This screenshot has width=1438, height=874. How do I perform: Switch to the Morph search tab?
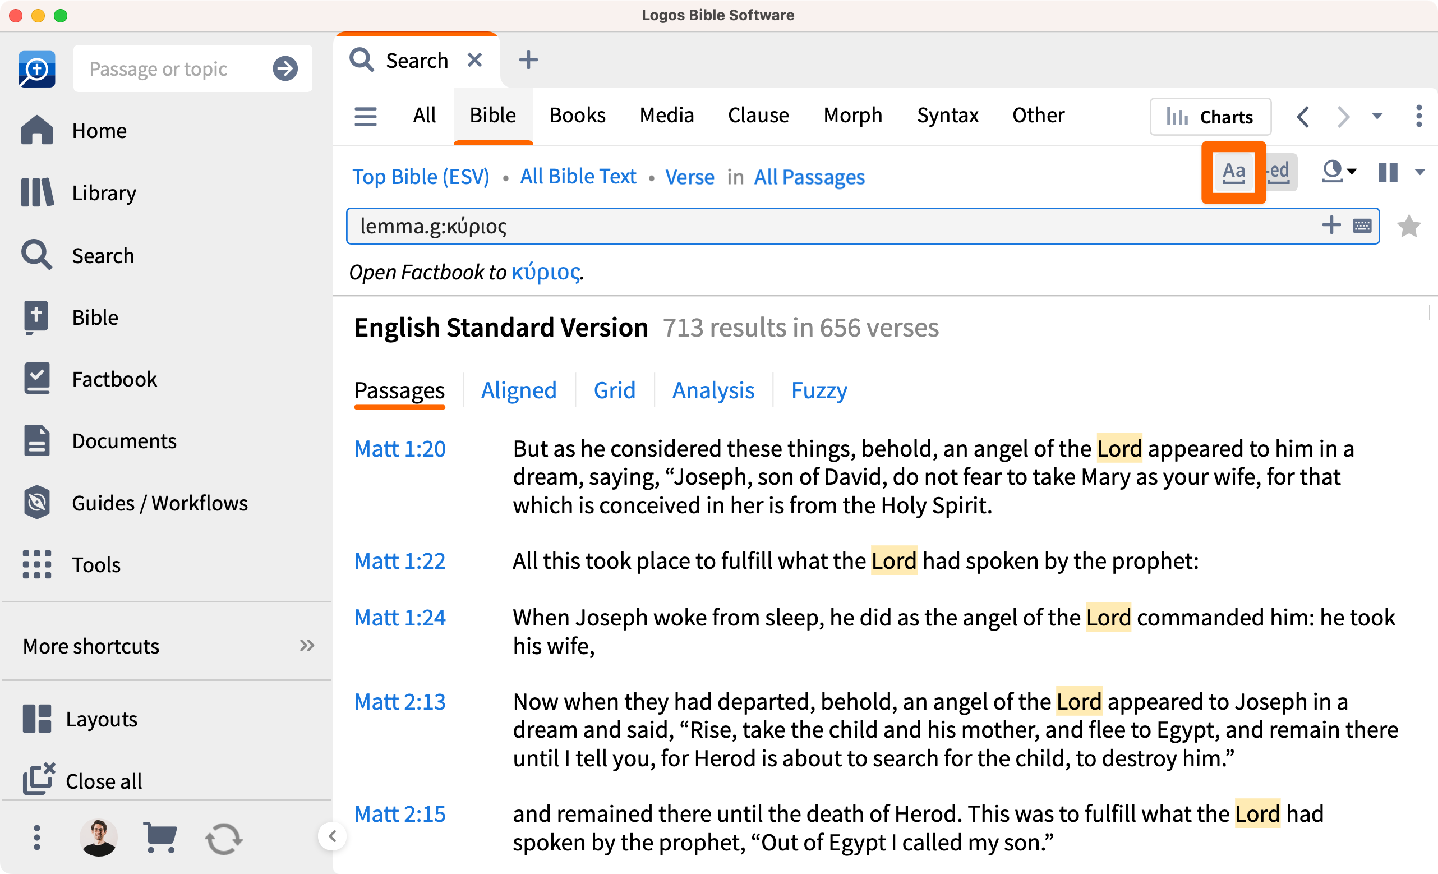852,116
